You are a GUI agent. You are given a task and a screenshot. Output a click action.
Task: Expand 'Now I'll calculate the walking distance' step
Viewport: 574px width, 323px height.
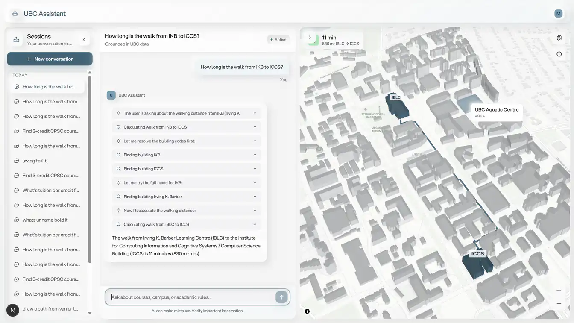186,211
